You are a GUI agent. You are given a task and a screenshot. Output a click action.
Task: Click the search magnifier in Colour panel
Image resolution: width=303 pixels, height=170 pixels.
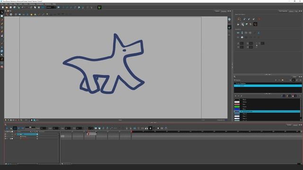(x=235, y=76)
